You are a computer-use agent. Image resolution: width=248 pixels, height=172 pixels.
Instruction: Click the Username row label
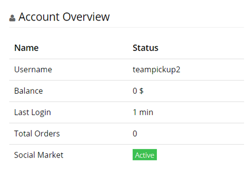33,69
